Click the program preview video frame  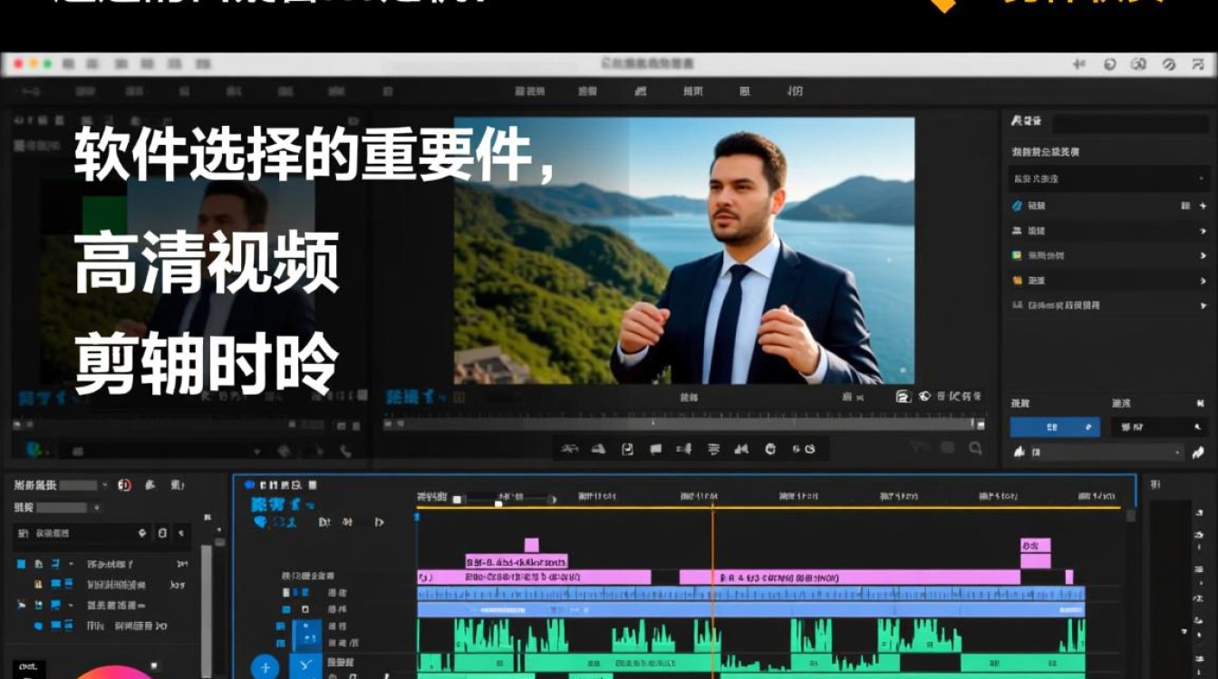click(x=684, y=251)
